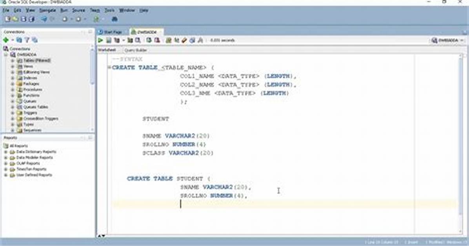This screenshot has height=246, width=469.
Task: Expand the OLAP Reports node
Action: click(x=5, y=163)
